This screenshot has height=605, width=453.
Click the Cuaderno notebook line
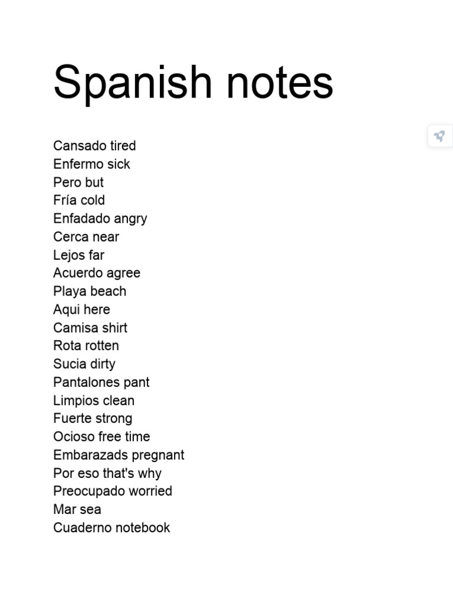tap(111, 528)
